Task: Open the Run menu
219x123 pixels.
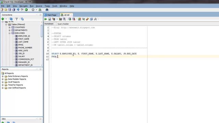Action: (x=32, y=6)
